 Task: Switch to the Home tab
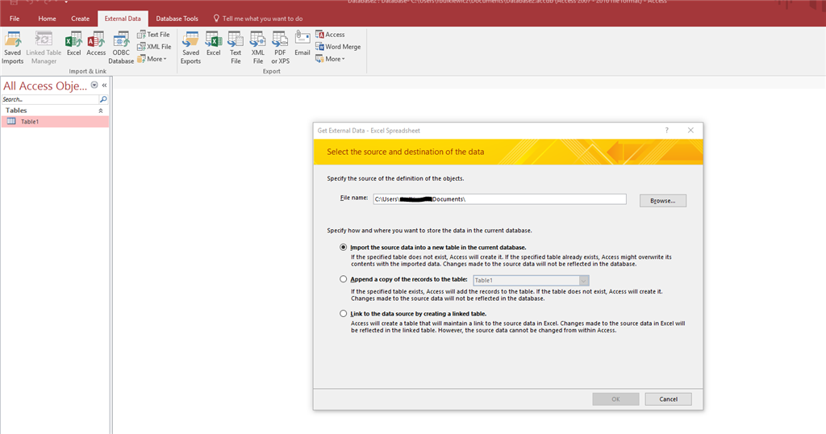click(47, 19)
